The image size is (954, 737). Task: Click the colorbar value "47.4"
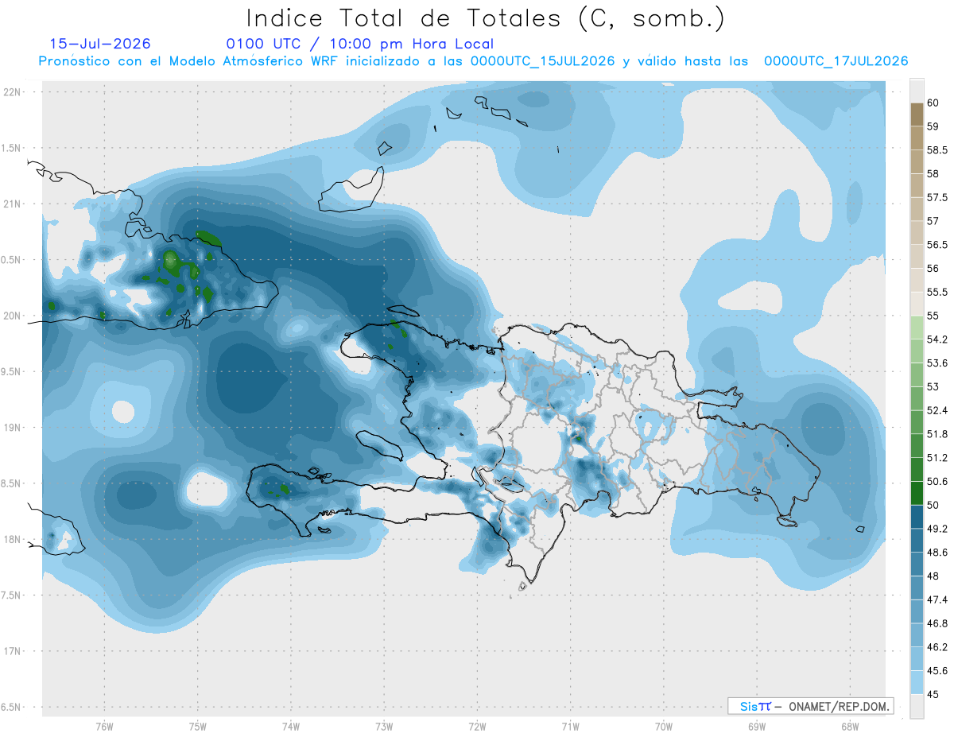click(x=937, y=600)
